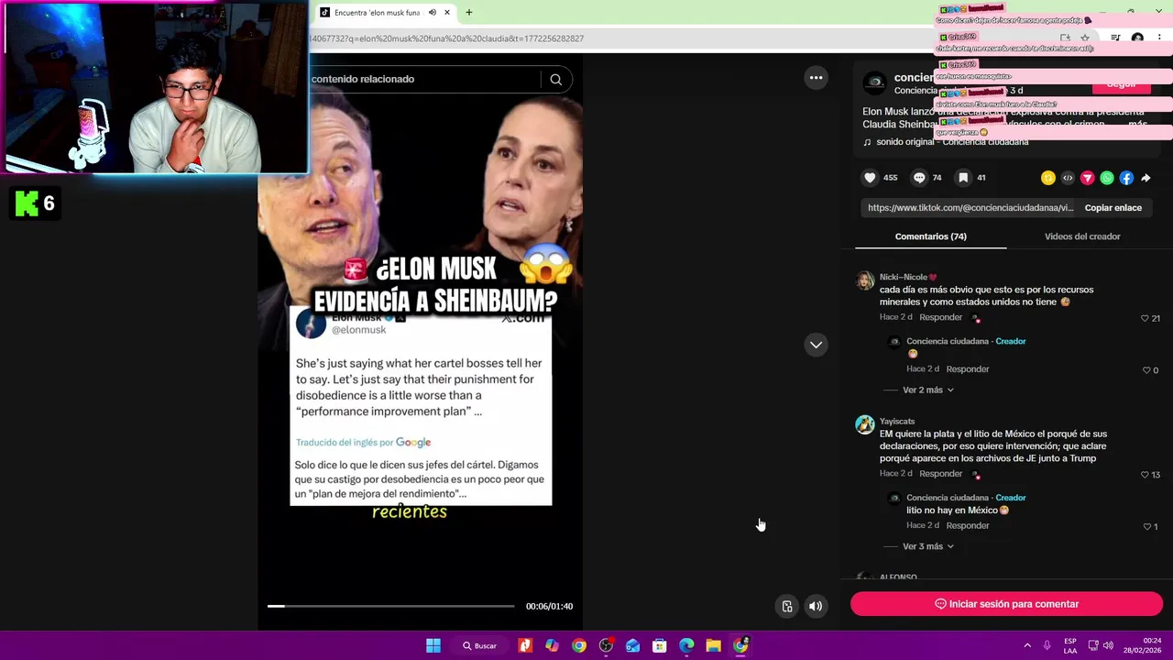Seek the video using the progress bar
Screen dimensions: 1173x660
(390, 606)
